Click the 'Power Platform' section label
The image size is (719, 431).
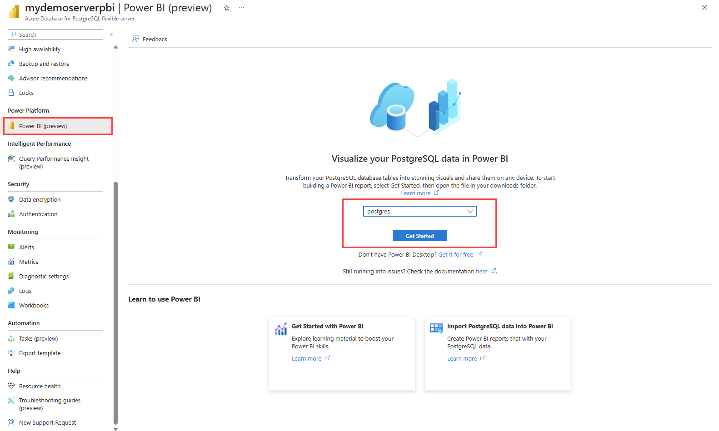(x=28, y=110)
